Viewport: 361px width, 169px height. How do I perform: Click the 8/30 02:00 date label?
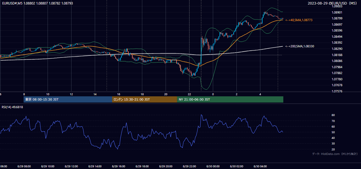[x=237, y=166]
